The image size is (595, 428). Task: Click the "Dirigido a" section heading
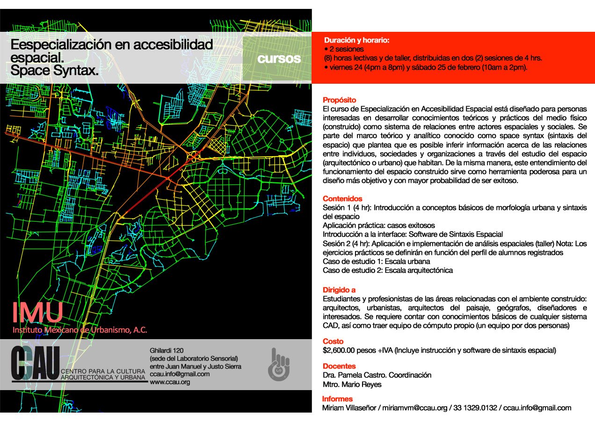point(339,290)
